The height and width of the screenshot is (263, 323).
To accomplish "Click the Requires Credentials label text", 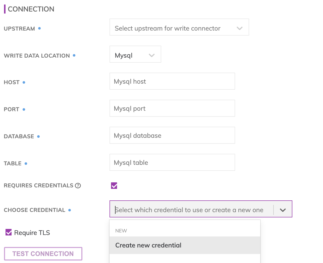I will pos(38,186).
